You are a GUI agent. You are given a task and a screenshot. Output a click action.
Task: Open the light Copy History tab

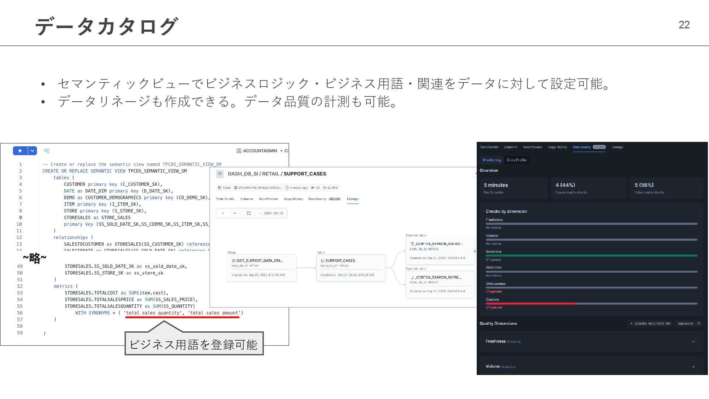point(293,199)
